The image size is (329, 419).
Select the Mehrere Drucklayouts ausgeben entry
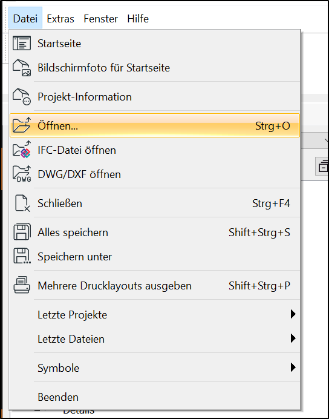[155, 285]
